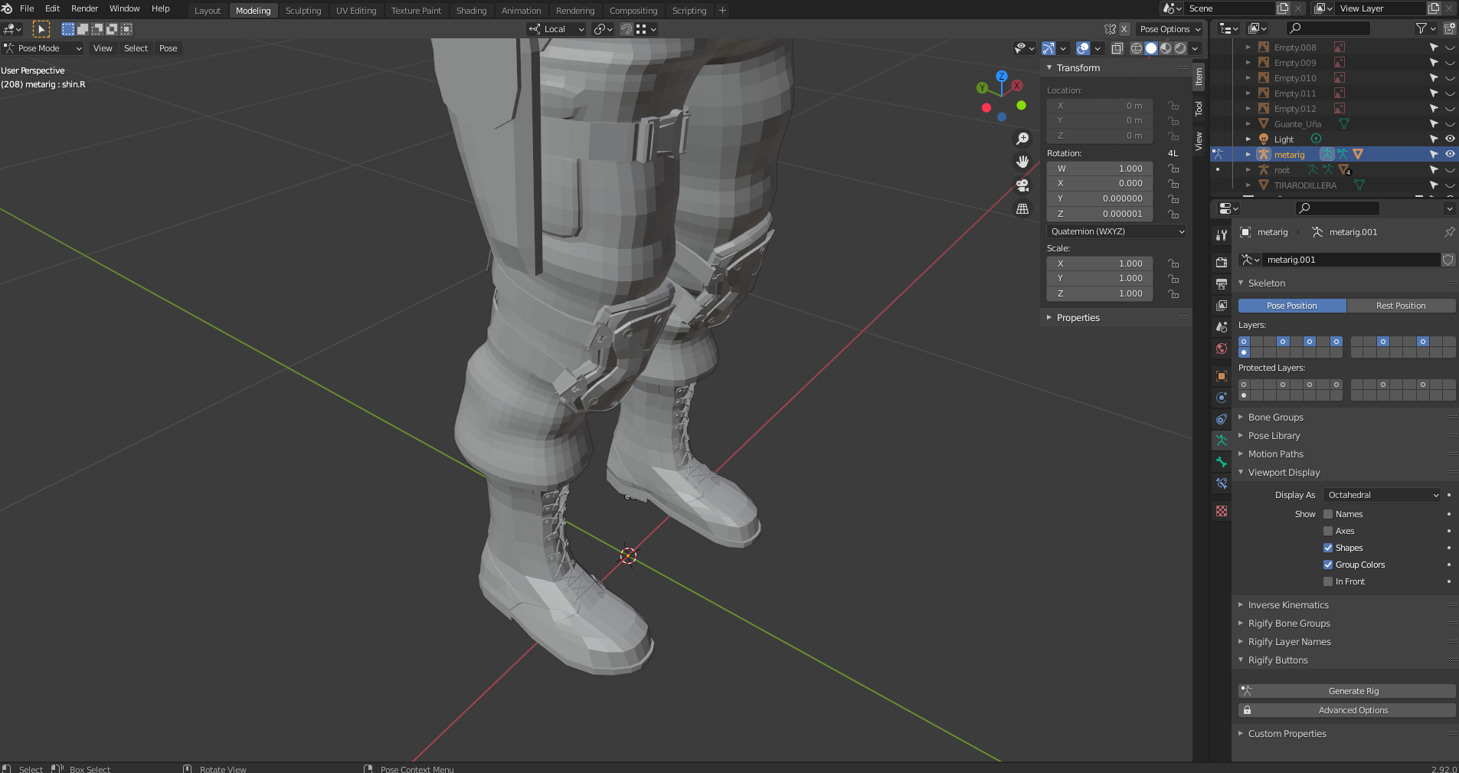Click the Advanced Options button
The width and height of the screenshot is (1459, 773).
coord(1347,710)
